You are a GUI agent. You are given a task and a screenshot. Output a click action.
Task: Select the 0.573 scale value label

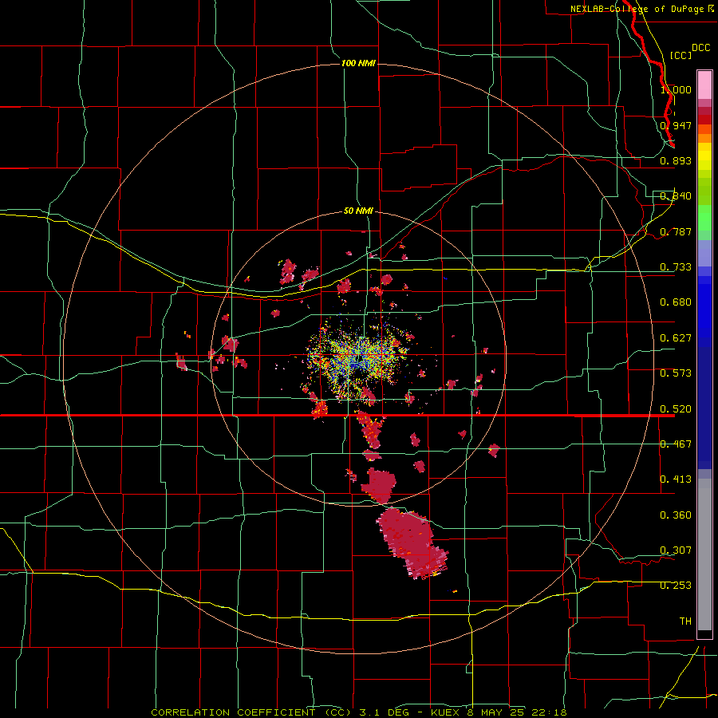676,373
